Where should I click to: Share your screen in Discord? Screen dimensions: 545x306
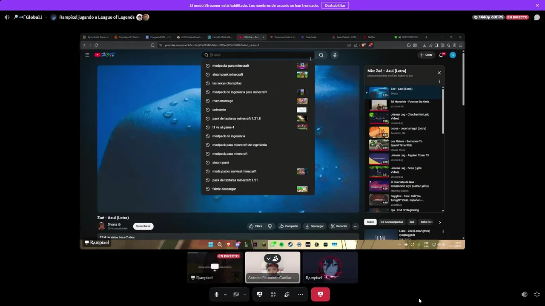pos(260,294)
